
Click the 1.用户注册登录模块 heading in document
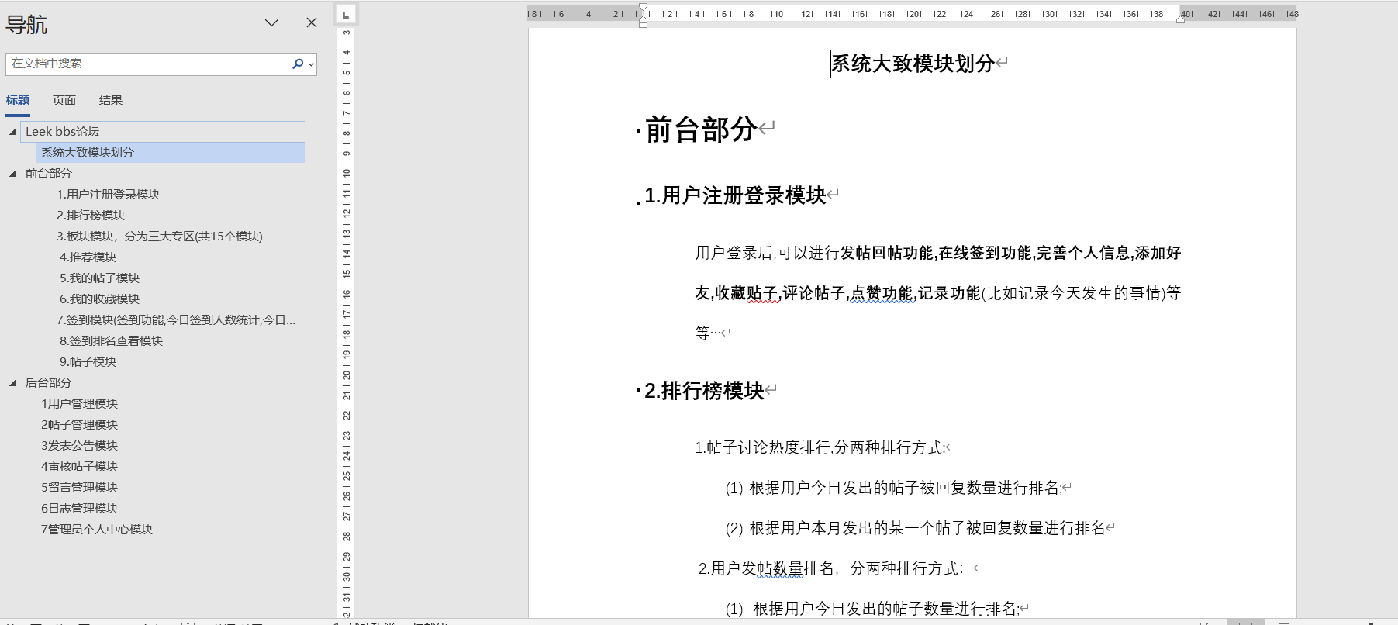tap(735, 195)
